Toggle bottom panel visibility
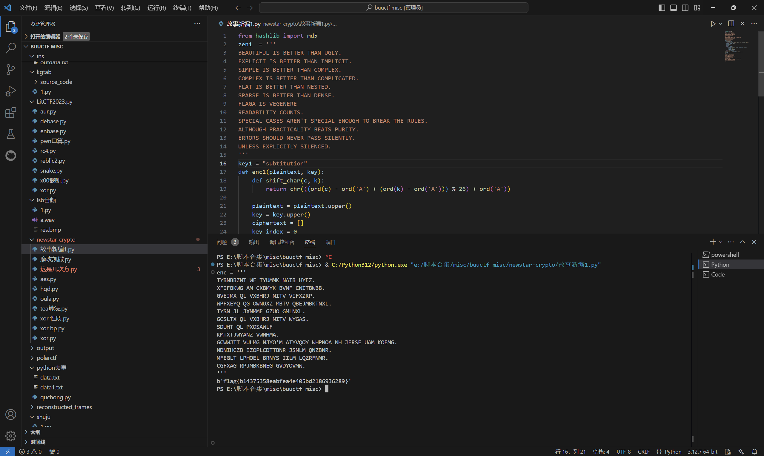The image size is (764, 456). click(673, 8)
